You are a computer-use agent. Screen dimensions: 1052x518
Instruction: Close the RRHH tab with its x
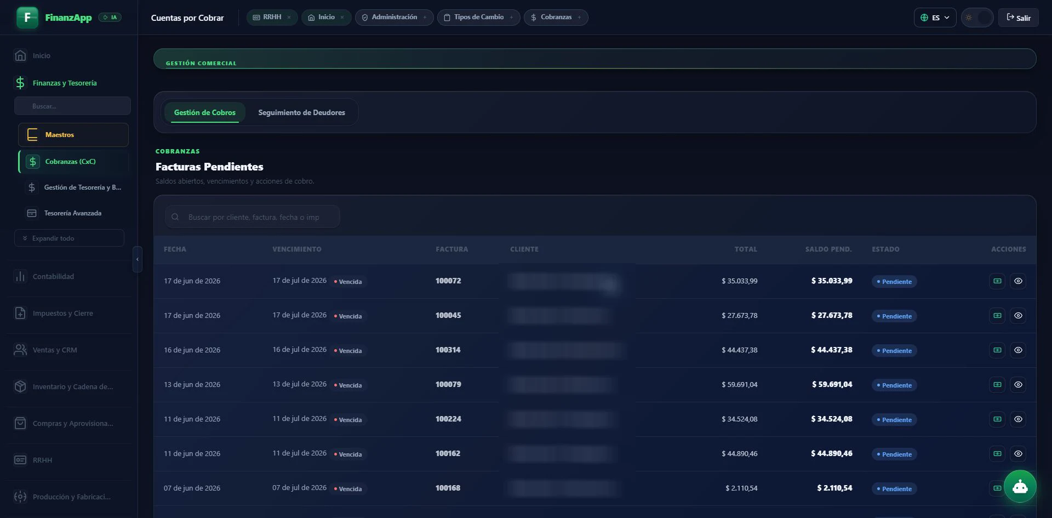click(289, 18)
